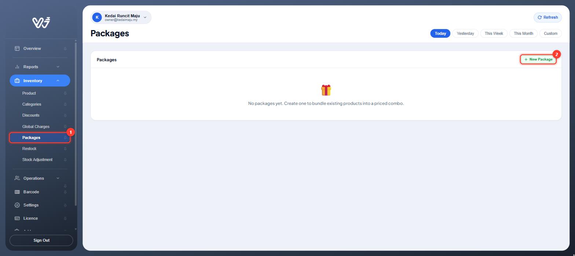
Task: Click the plus icon on New Package
Action: click(x=526, y=59)
